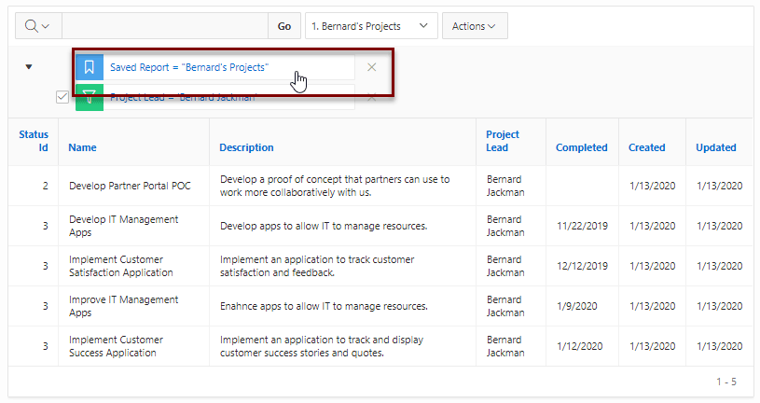Remove the Project Lead filter with X
760x403 pixels.
coord(372,97)
